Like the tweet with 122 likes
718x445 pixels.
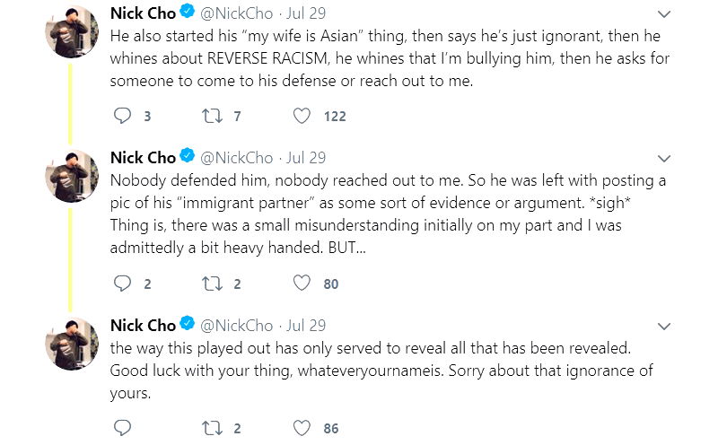point(302,116)
